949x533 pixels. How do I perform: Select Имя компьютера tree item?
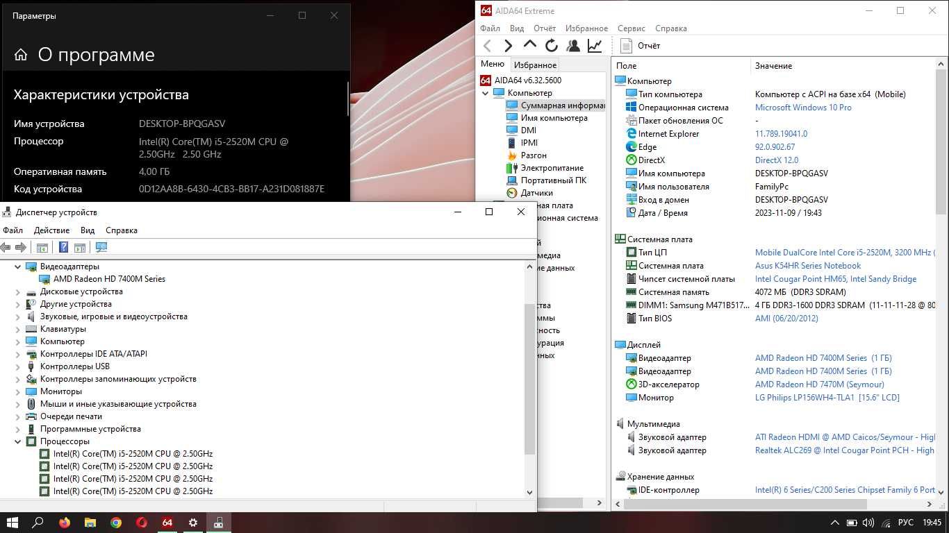(x=547, y=118)
